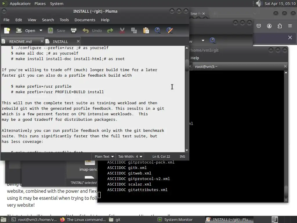This screenshot has height=223, width=297.
Task: Switch to the INSTALL tab
Action: pos(60,42)
